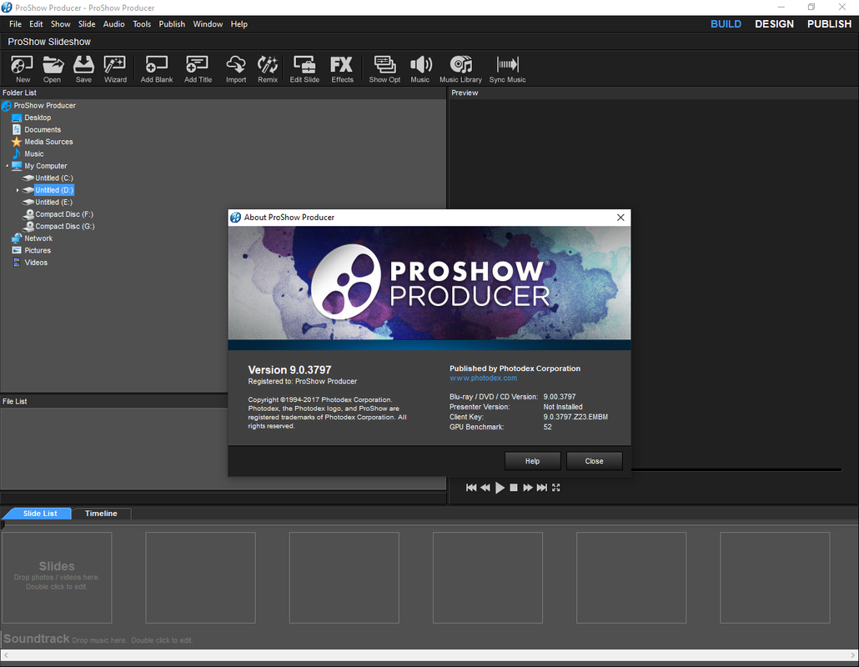
Task: Fast forward the preview
Action: (x=528, y=488)
